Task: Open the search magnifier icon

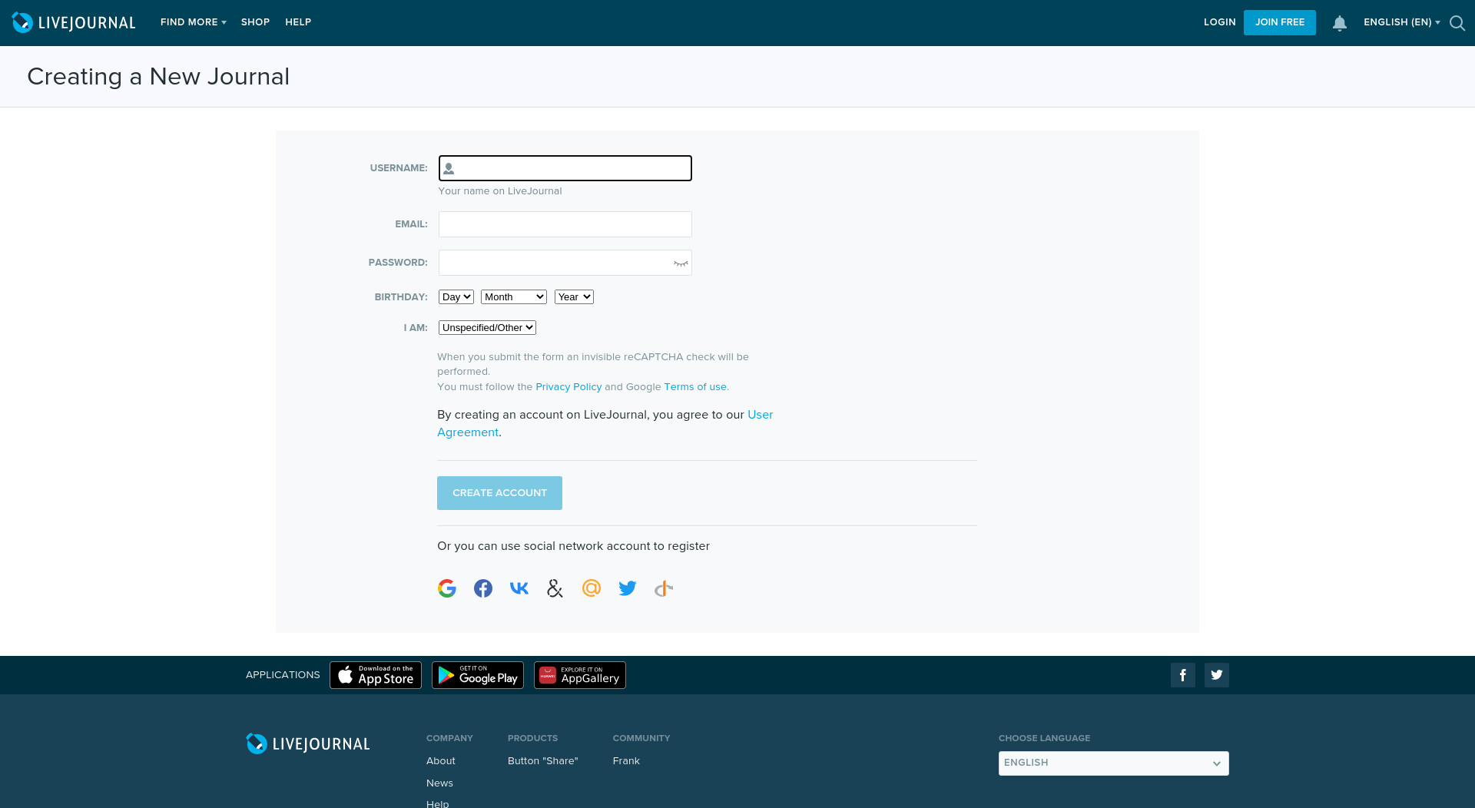Action: pos(1457,23)
